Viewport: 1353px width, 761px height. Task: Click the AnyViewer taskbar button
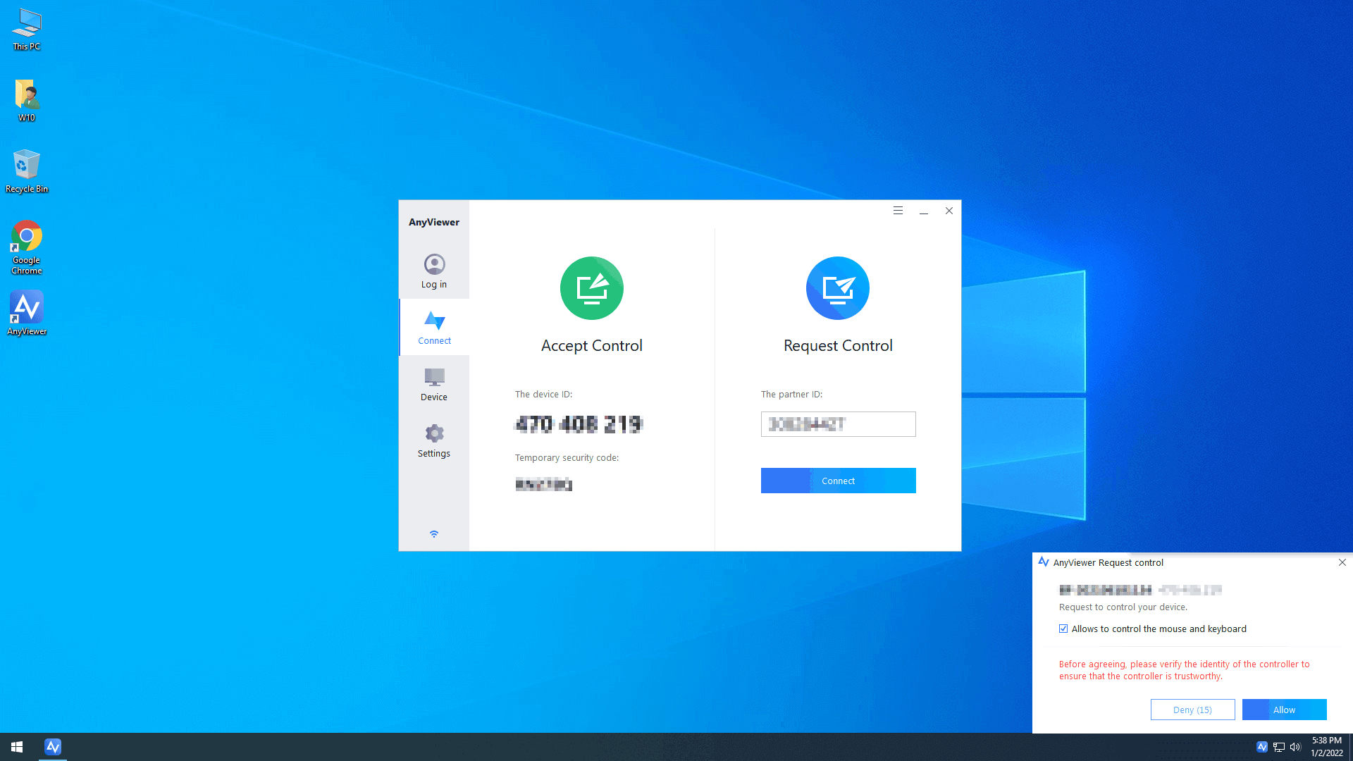53,746
